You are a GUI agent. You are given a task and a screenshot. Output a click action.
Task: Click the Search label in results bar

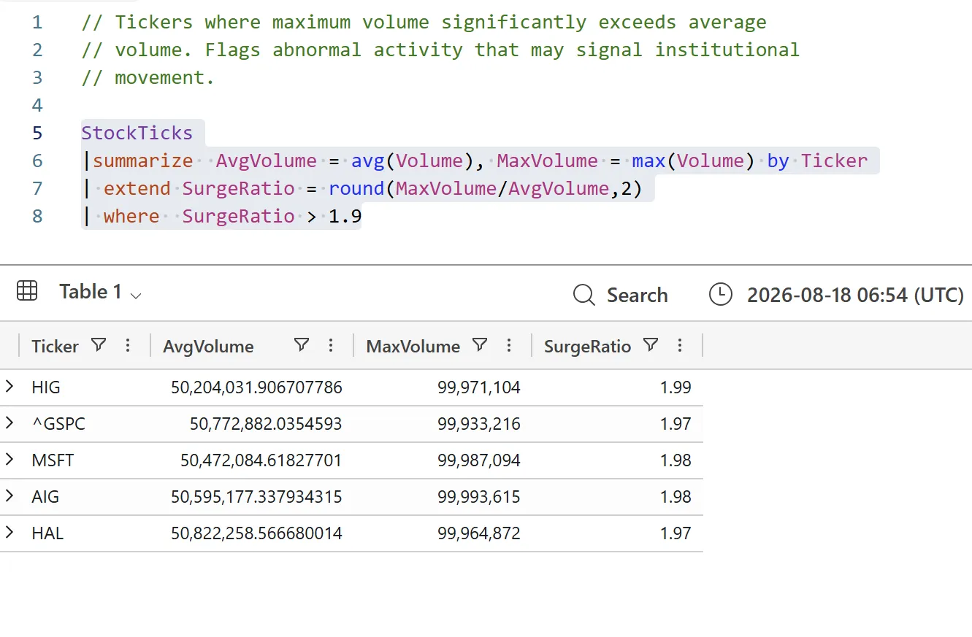[x=637, y=295]
